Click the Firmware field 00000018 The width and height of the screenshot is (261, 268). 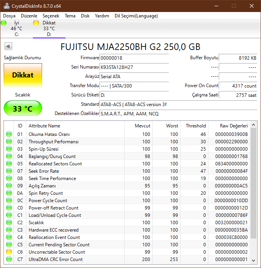click(134, 58)
